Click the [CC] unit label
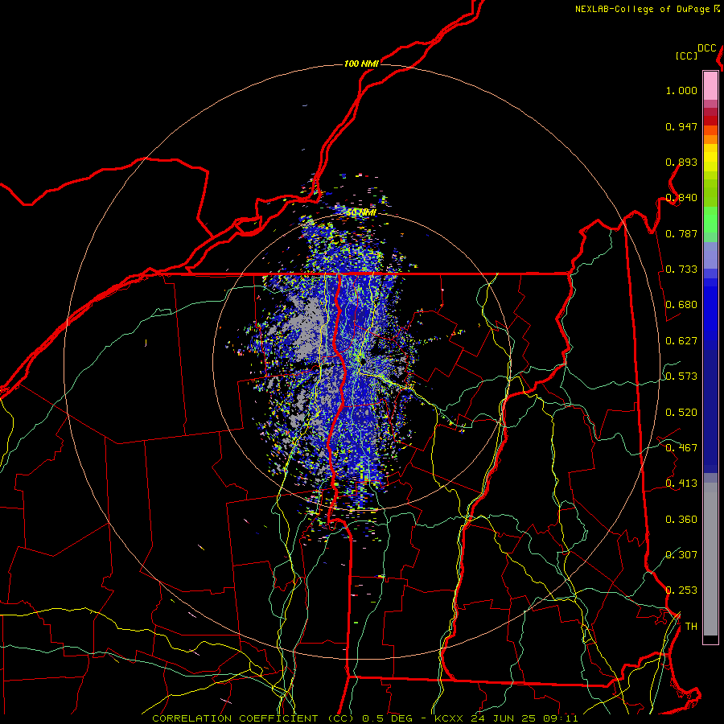Viewport: 724px width, 724px height. [686, 56]
